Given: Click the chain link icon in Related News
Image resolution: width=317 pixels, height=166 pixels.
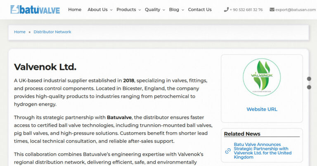Looking at the screenshot, I should (x=228, y=151).
